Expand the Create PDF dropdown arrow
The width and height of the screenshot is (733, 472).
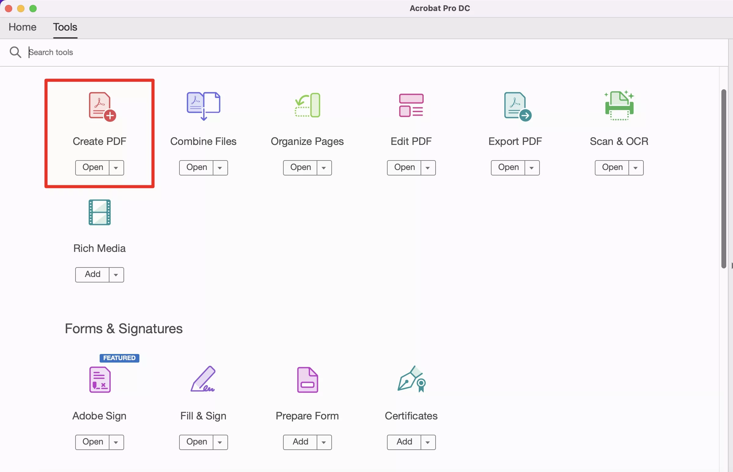click(x=116, y=167)
